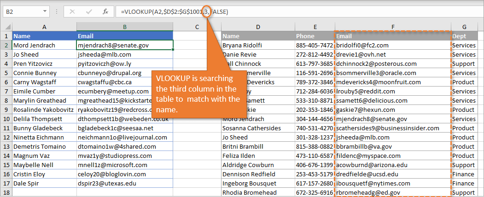
Task: Click the name box resize dots handle
Action: pyautogui.click(x=57, y=12)
